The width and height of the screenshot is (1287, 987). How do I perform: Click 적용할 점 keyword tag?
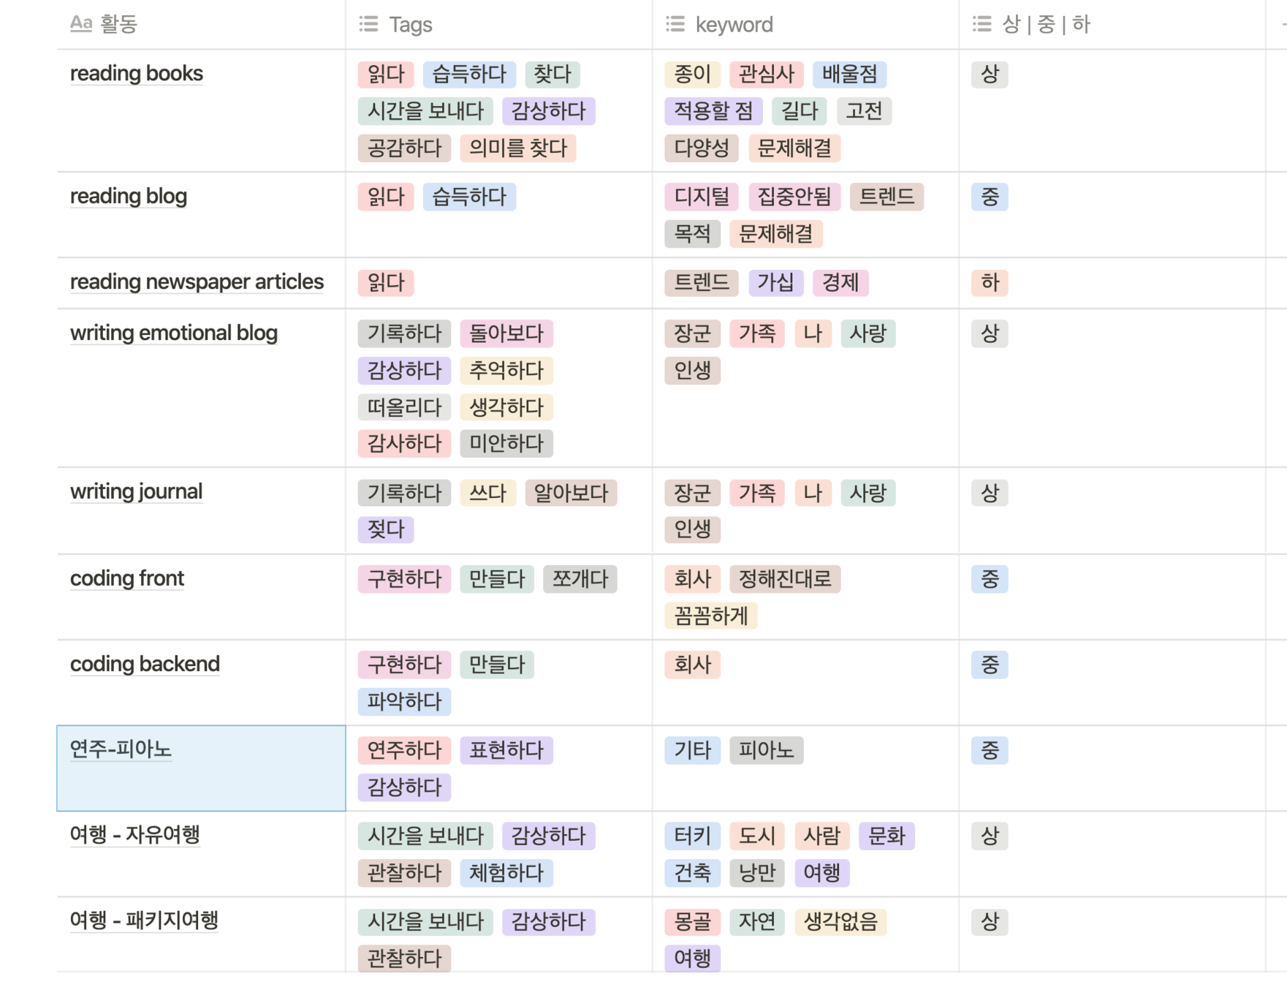click(714, 111)
